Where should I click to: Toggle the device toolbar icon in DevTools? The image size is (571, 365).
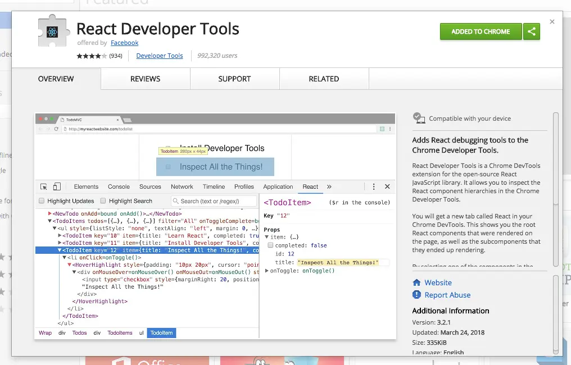[x=57, y=186]
